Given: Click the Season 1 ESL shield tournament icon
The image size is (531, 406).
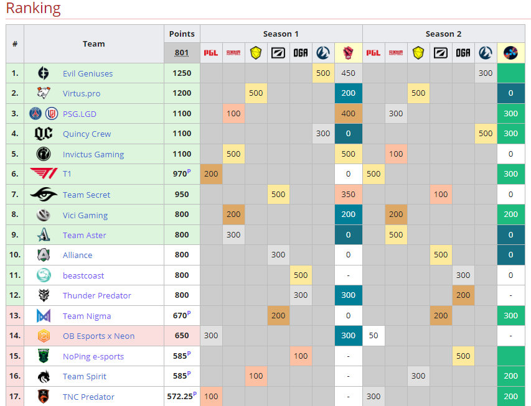Looking at the screenshot, I should pos(256,53).
